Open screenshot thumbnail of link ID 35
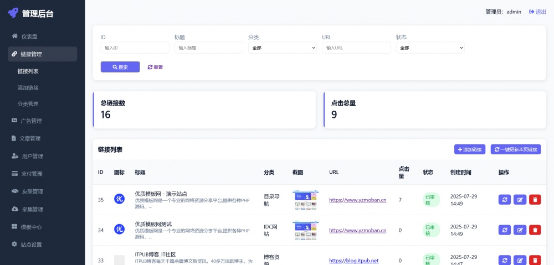This screenshot has height=265, width=554. 305,200
